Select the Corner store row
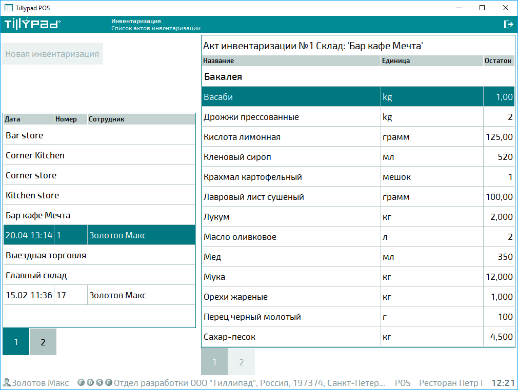This screenshot has height=390, width=518. point(99,175)
